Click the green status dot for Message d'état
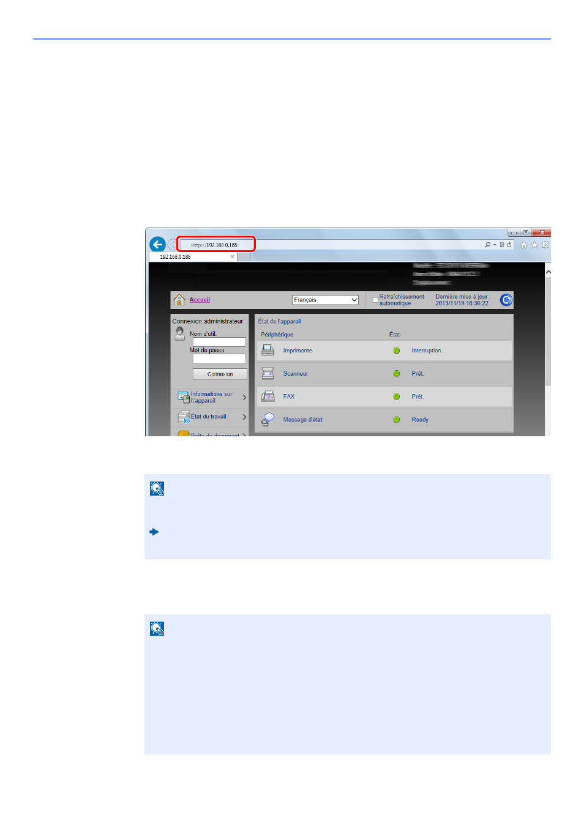This screenshot has width=584, height=826. click(397, 420)
